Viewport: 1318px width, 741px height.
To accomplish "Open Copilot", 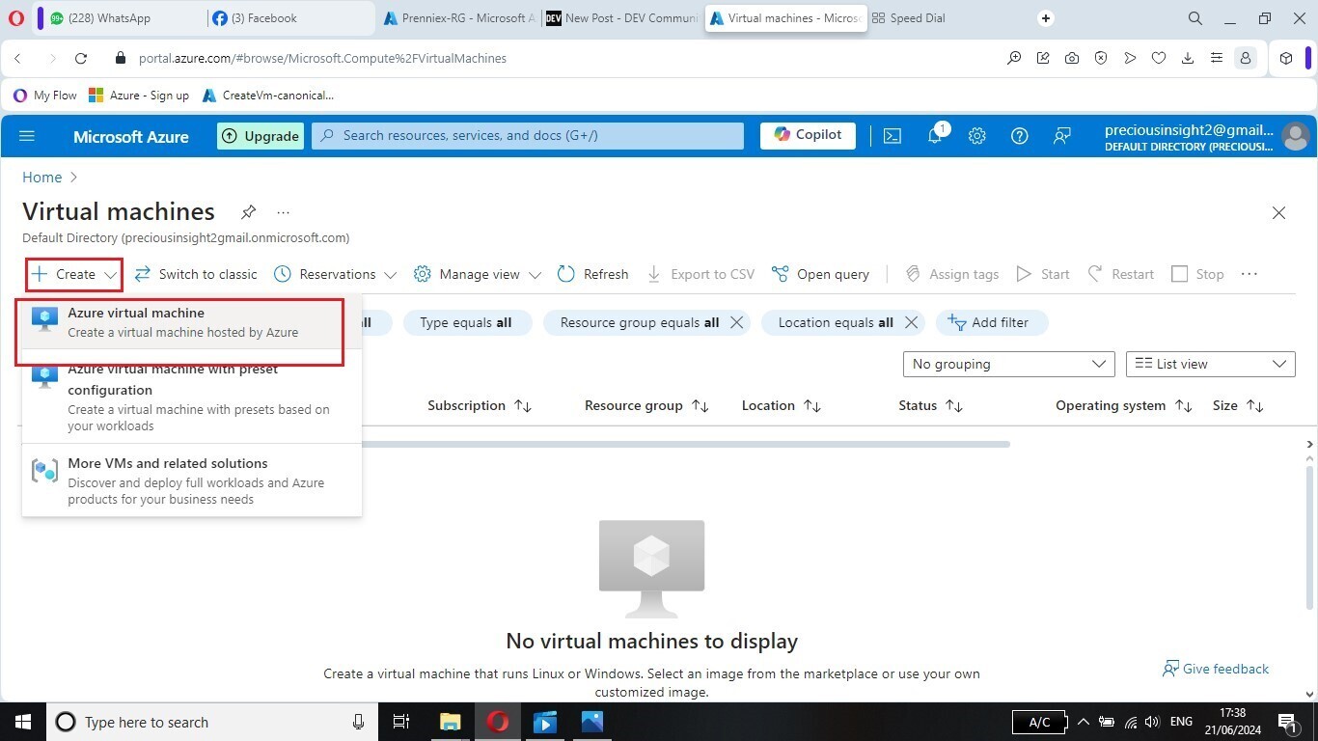I will coord(808,135).
